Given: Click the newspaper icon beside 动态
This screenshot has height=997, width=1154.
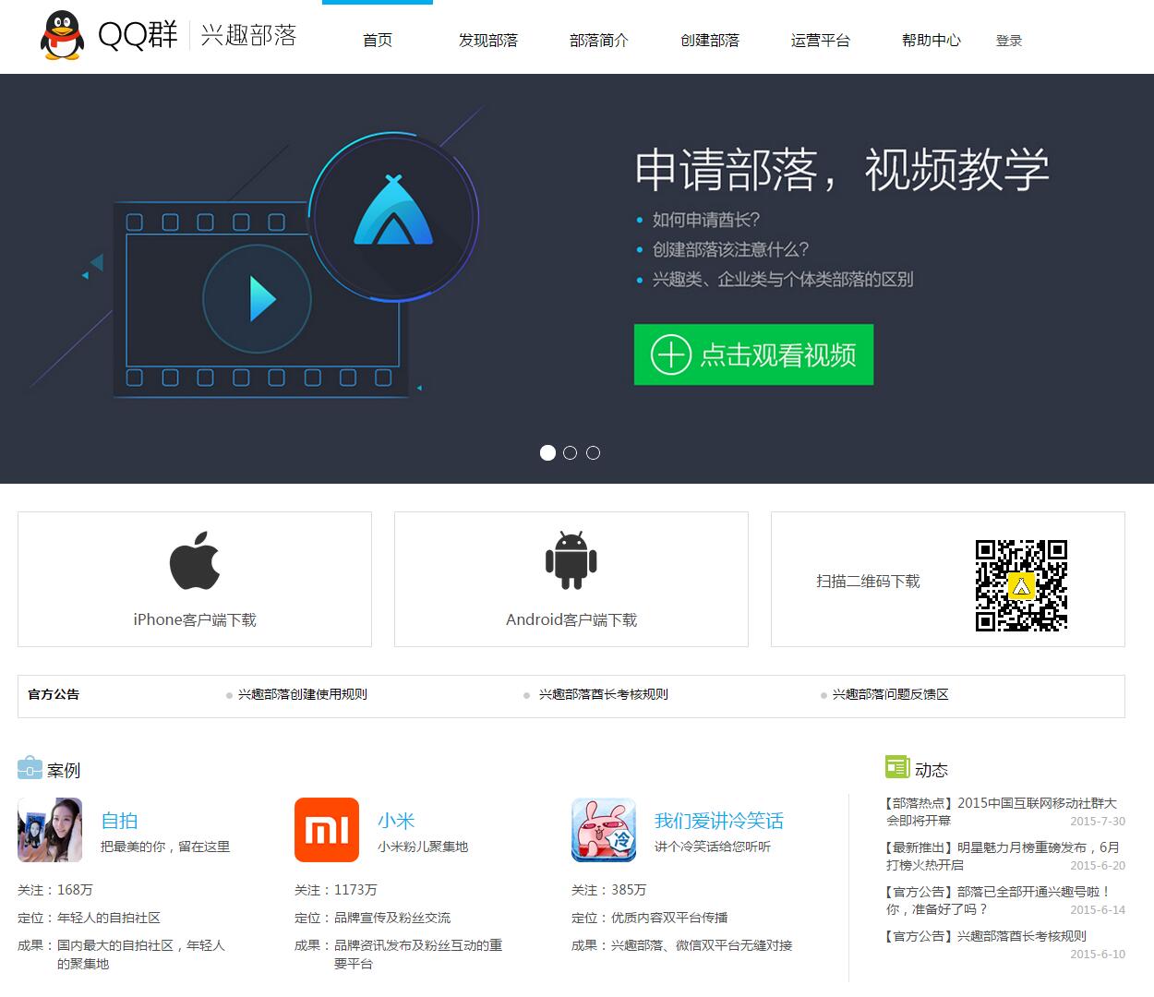Looking at the screenshot, I should pos(897,766).
